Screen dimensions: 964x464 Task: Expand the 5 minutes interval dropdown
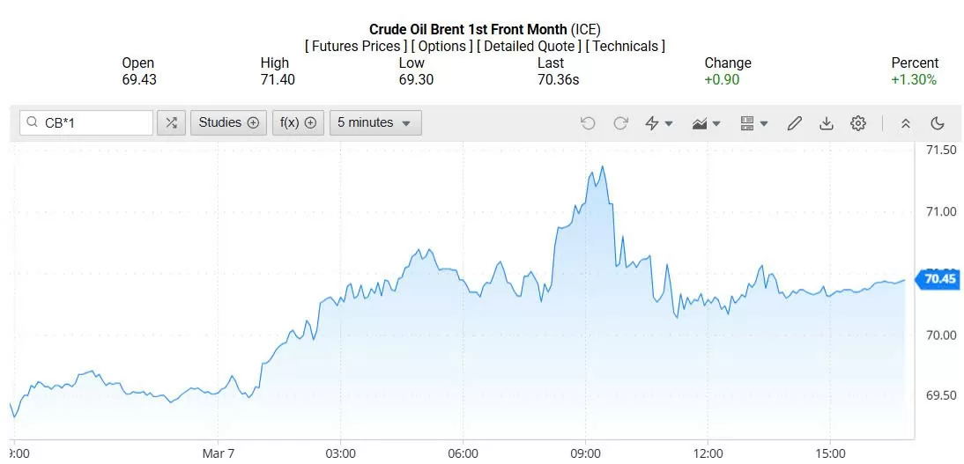375,123
